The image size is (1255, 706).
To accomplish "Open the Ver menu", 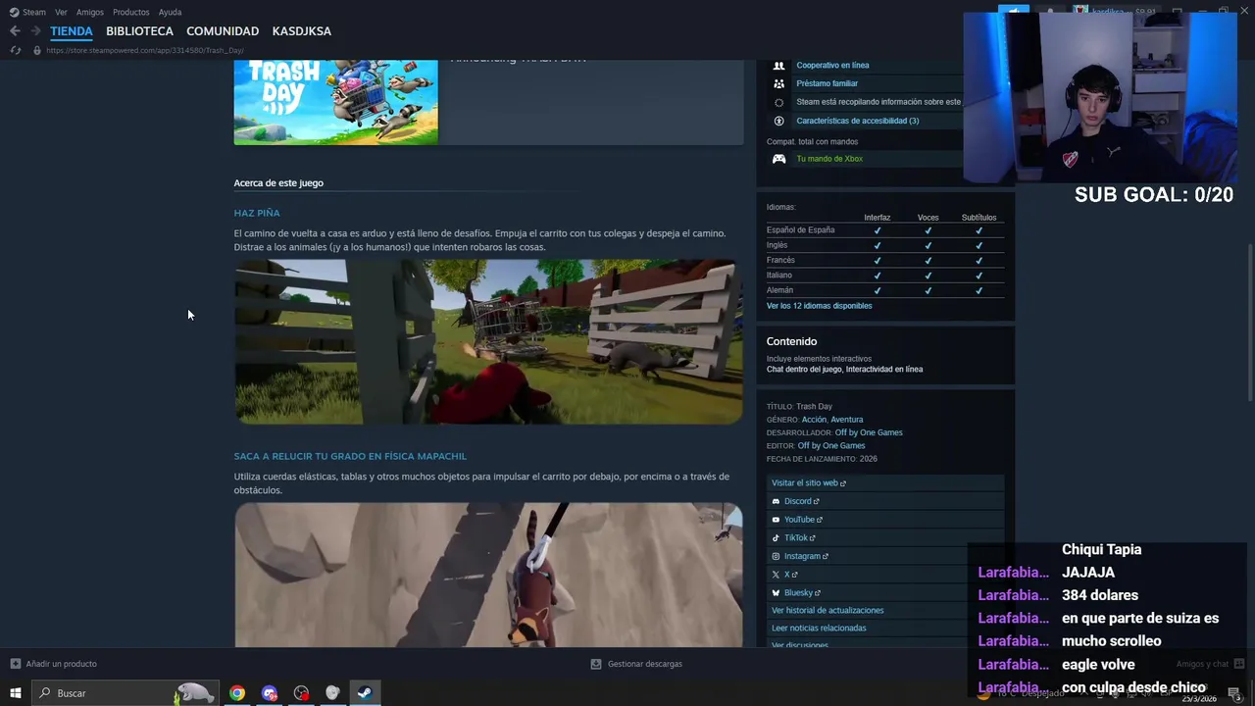I will tap(61, 12).
